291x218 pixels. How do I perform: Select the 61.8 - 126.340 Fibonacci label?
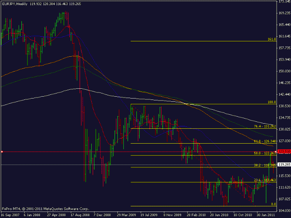265,141
